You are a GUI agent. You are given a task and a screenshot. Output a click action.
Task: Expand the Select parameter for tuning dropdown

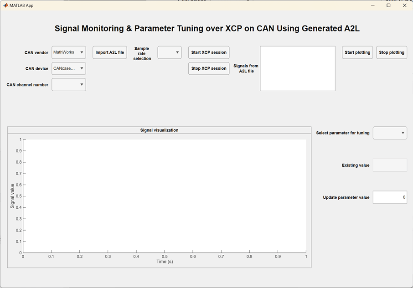point(390,133)
